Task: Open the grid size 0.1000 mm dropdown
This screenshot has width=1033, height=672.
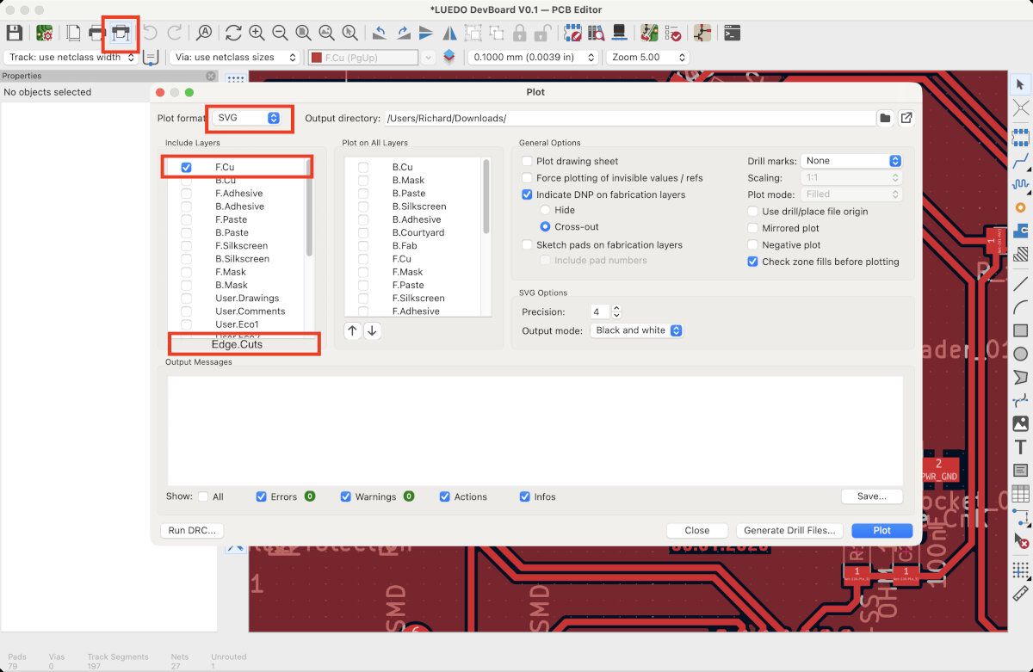Action: [532, 58]
